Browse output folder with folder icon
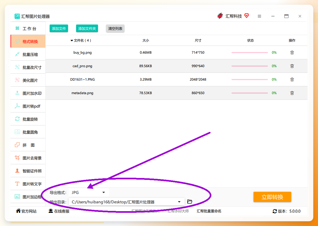This screenshot has width=318, height=226. pyautogui.click(x=190, y=201)
